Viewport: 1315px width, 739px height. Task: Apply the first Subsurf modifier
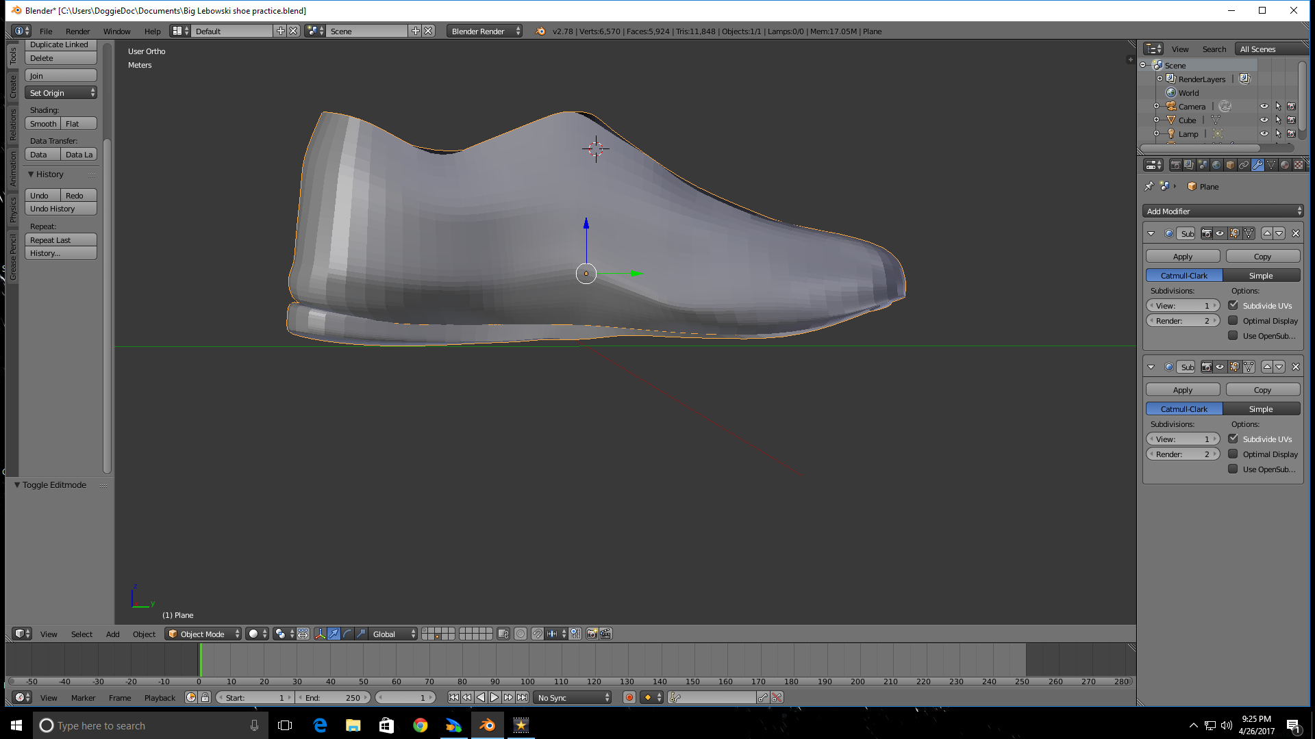pos(1183,257)
